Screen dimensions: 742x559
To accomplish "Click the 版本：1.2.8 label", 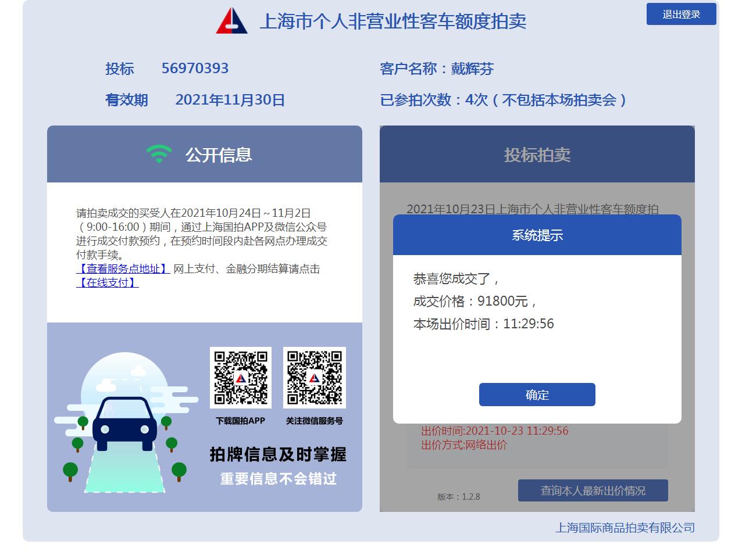I will 459,497.
